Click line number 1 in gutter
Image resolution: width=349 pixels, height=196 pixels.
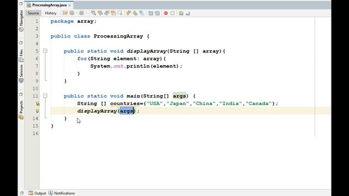pyautogui.click(x=37, y=21)
